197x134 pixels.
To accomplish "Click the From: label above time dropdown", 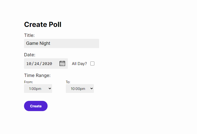I will tap(28, 82).
